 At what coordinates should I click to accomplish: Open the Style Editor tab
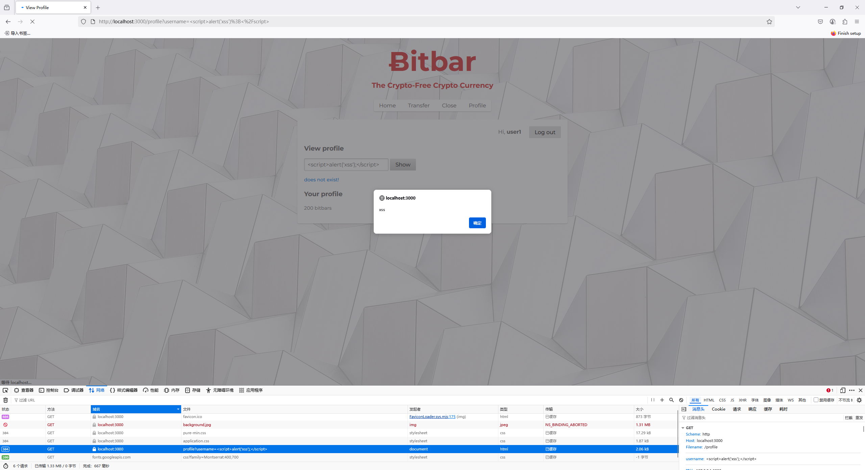click(x=124, y=390)
